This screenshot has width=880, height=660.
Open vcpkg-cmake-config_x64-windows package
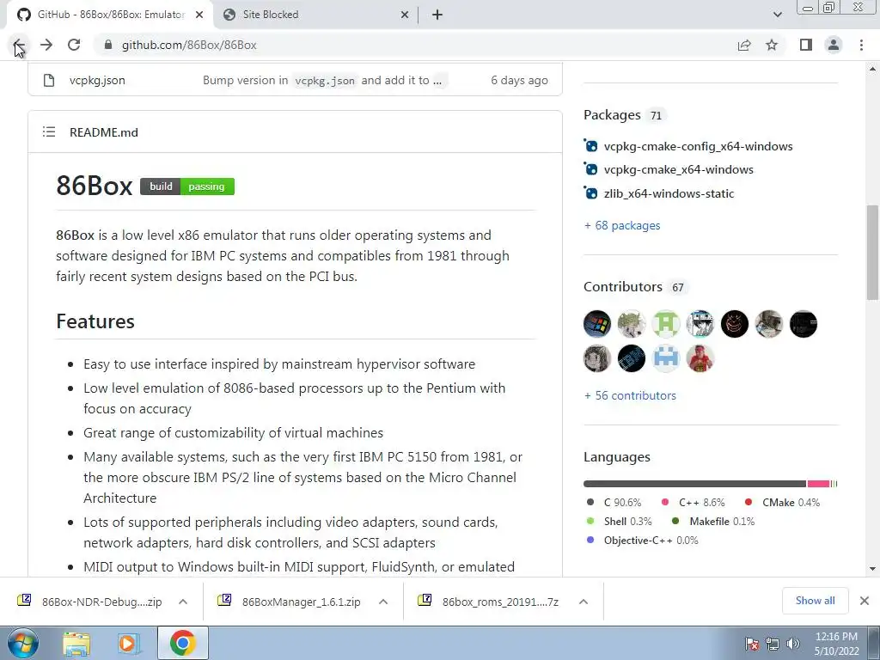pos(698,146)
